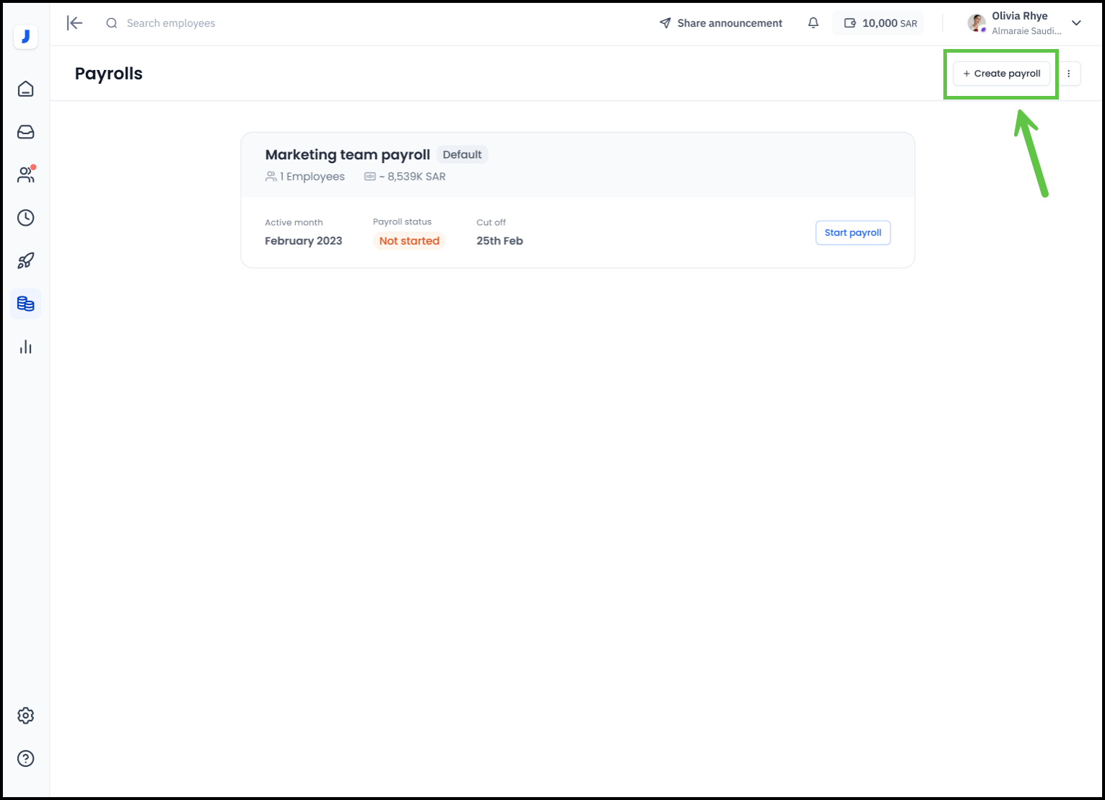Collapse the sidebar with arrow icon
Image resolution: width=1105 pixels, height=800 pixels.
74,23
